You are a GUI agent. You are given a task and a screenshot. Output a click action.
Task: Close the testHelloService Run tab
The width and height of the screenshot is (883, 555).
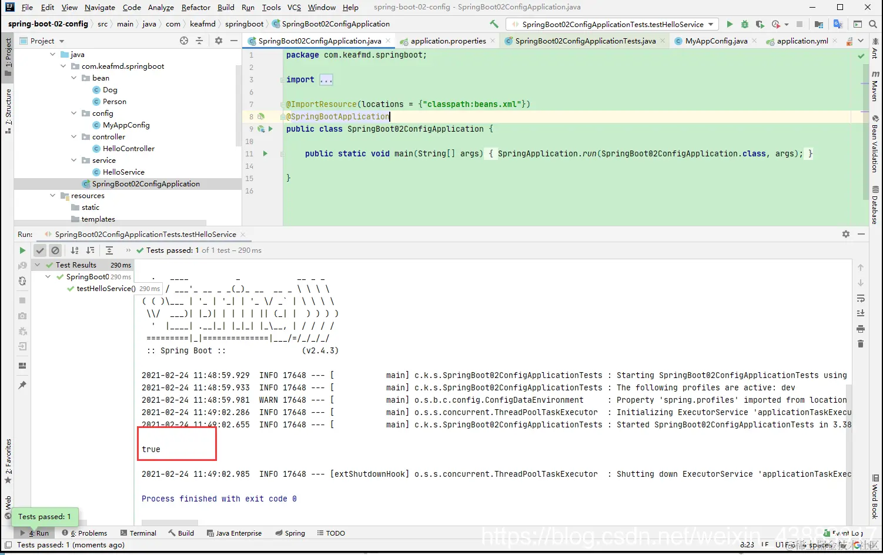[x=243, y=235]
